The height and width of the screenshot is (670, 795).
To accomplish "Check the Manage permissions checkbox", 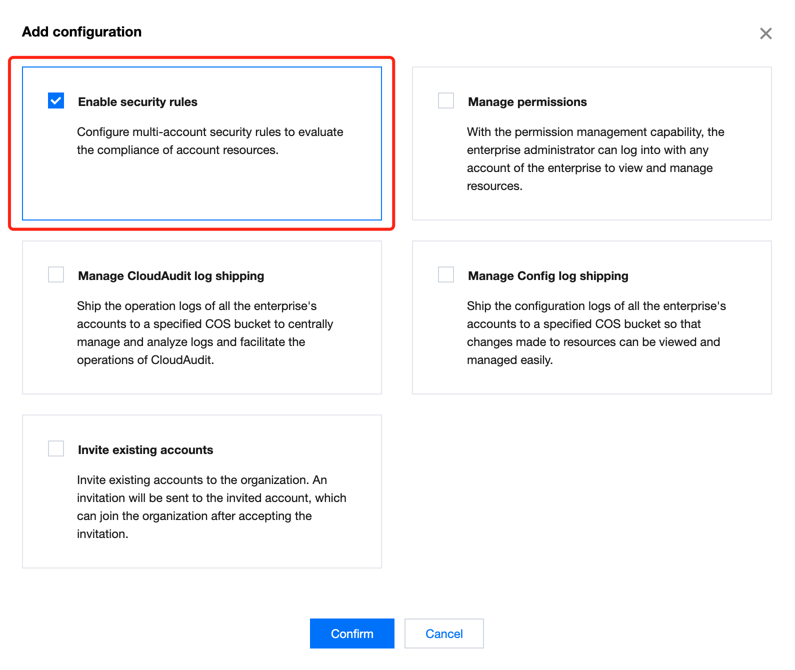I will pos(446,100).
